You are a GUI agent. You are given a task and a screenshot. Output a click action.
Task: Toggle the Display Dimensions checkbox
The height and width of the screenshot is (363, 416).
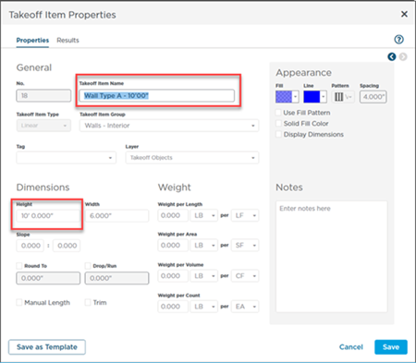278,134
